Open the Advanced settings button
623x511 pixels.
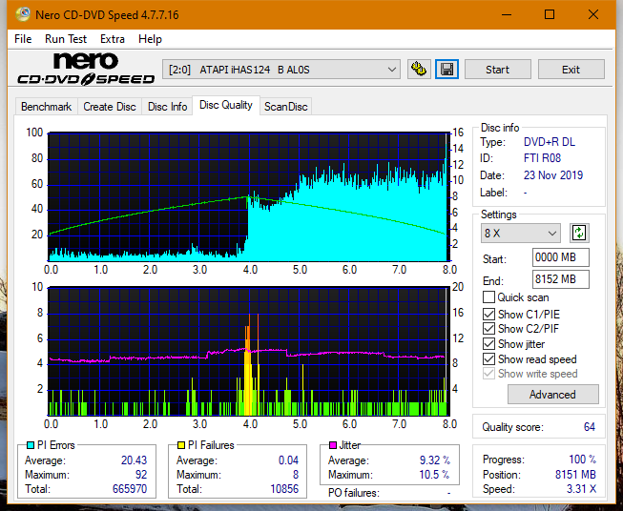click(x=552, y=395)
